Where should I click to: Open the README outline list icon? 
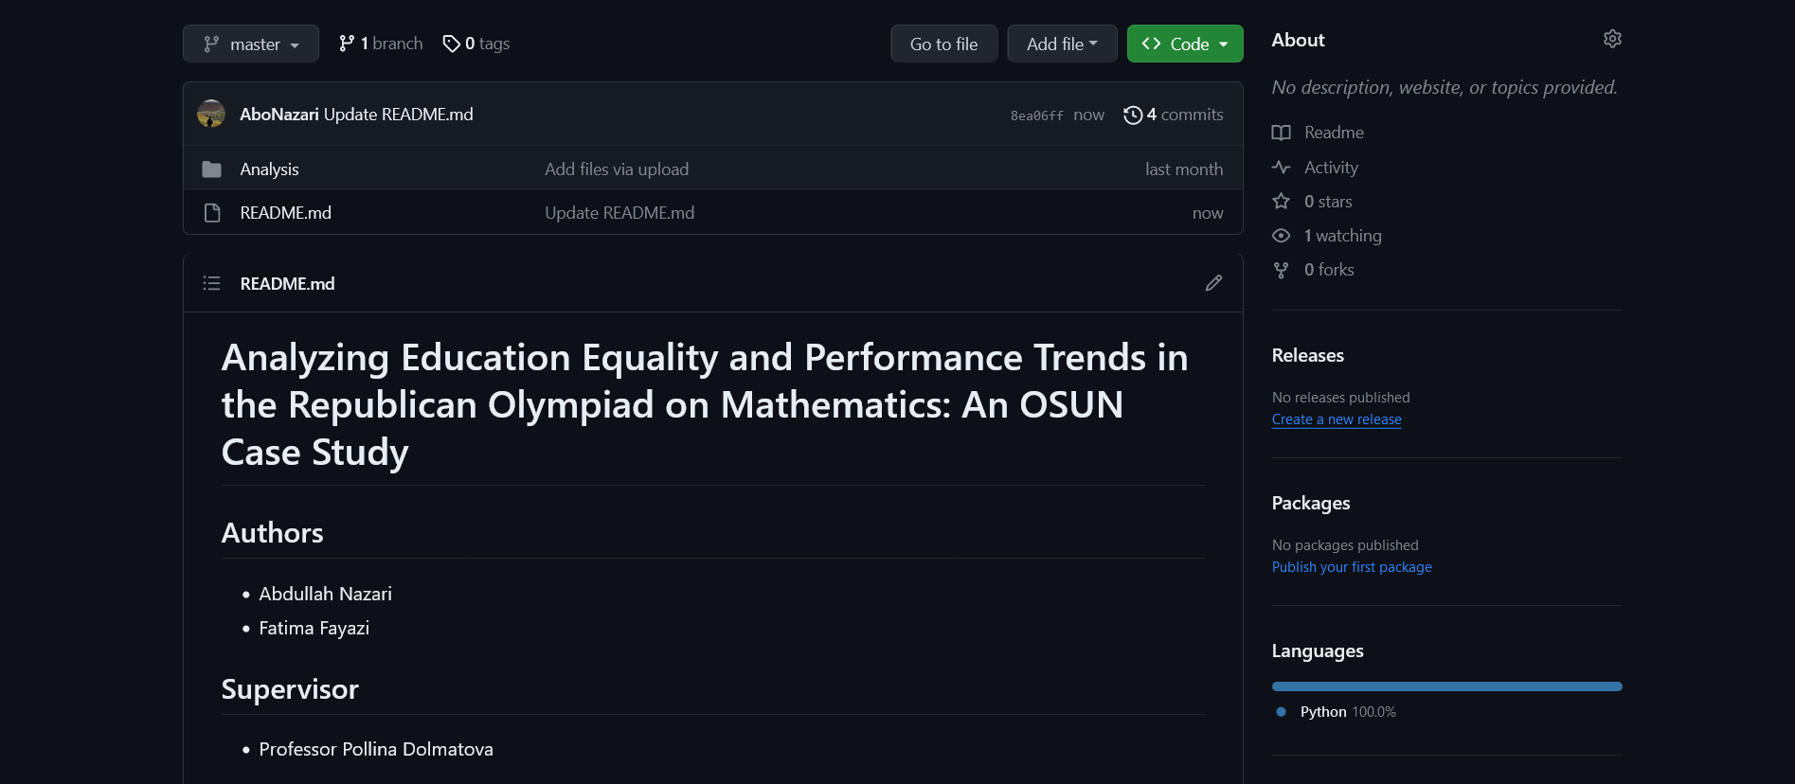(x=211, y=283)
